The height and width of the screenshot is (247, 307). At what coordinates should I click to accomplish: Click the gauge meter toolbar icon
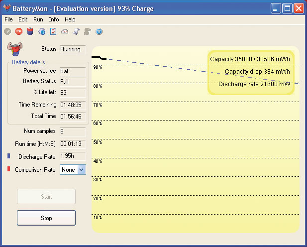point(65,31)
